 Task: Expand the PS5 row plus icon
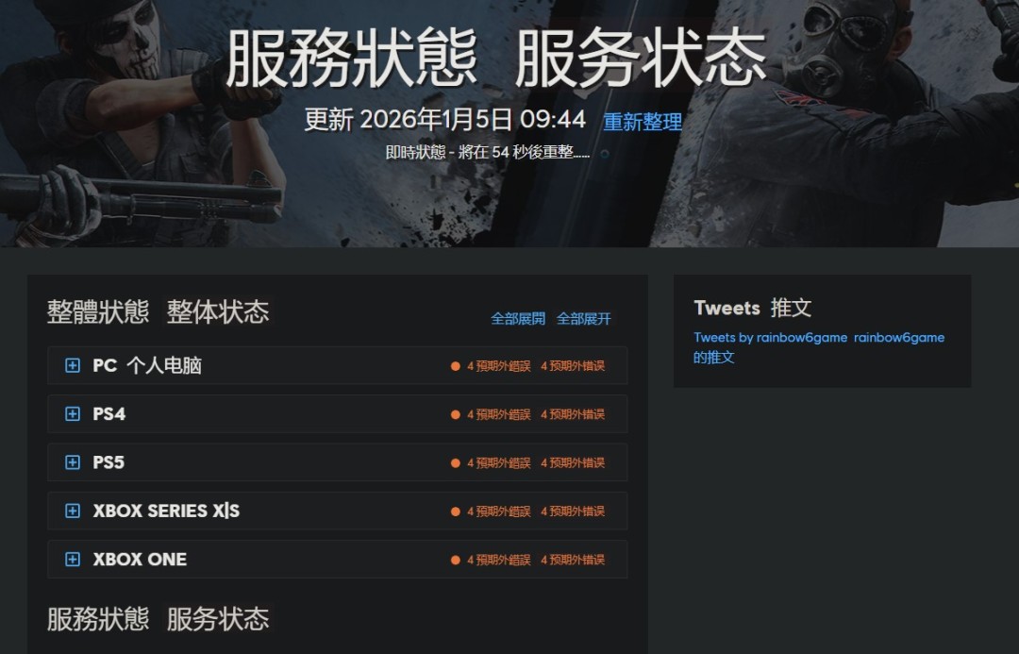tap(73, 462)
